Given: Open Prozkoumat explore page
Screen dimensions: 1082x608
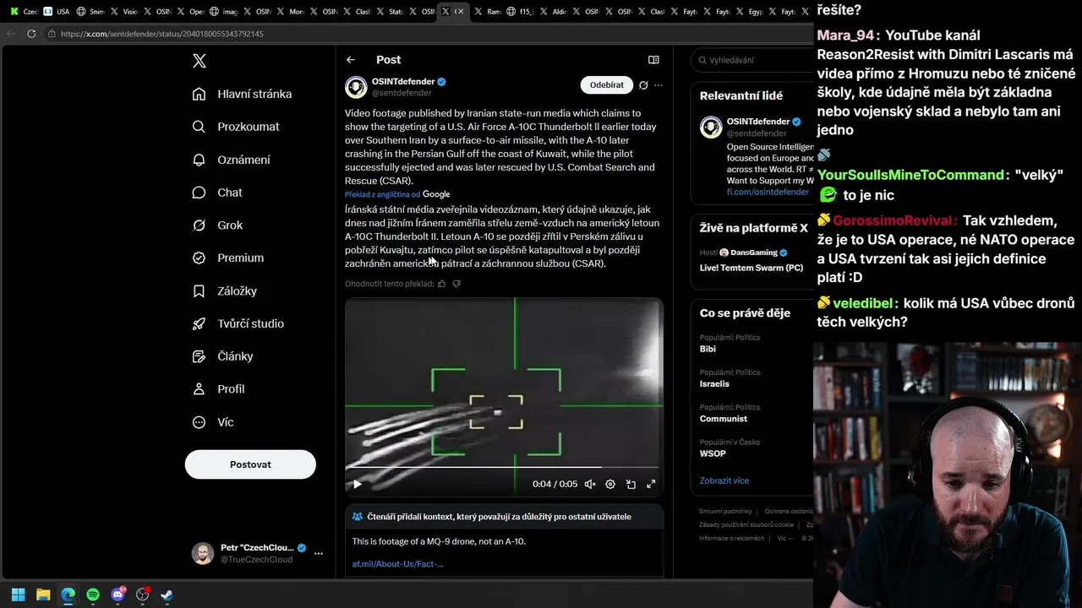Looking at the screenshot, I should [x=236, y=127].
